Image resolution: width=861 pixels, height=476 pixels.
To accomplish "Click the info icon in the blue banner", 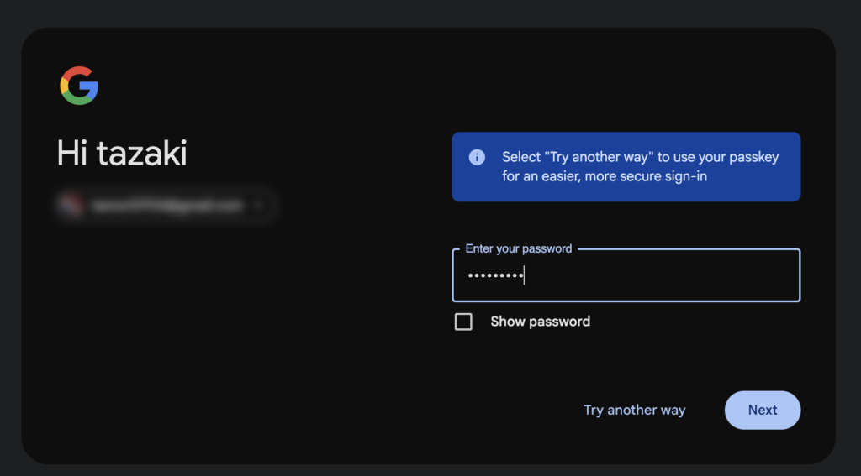I will pyautogui.click(x=477, y=157).
